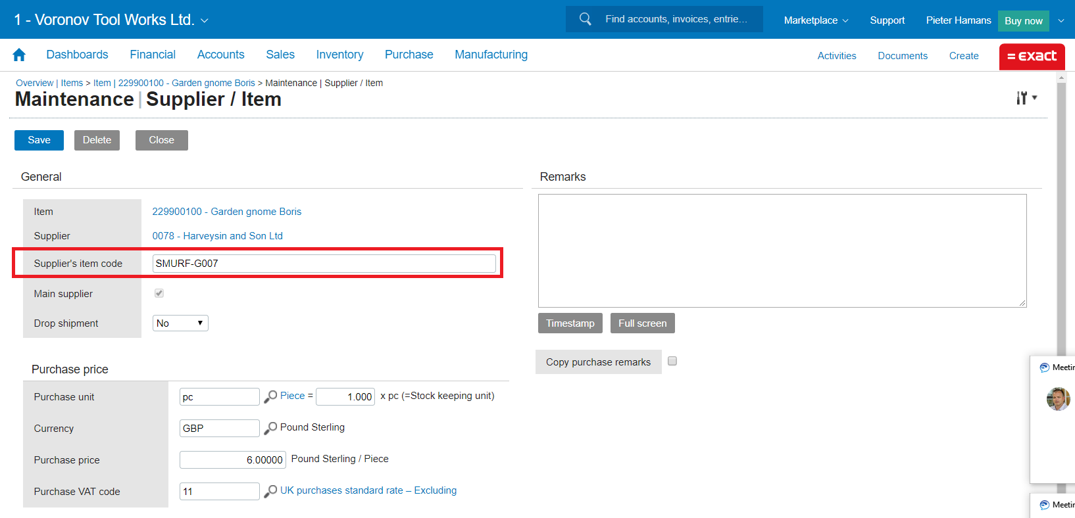
Task: Open the Support link
Action: pyautogui.click(x=887, y=20)
